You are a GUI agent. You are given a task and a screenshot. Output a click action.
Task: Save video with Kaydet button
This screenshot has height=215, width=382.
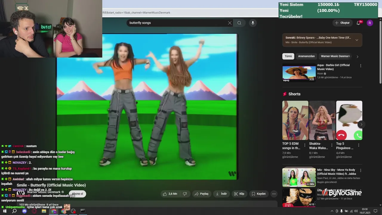[x=258, y=194]
